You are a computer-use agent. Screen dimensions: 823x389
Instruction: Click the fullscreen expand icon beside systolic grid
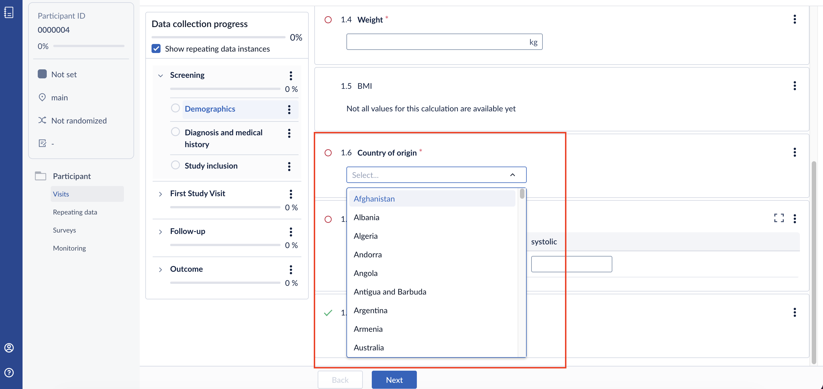[x=779, y=218]
